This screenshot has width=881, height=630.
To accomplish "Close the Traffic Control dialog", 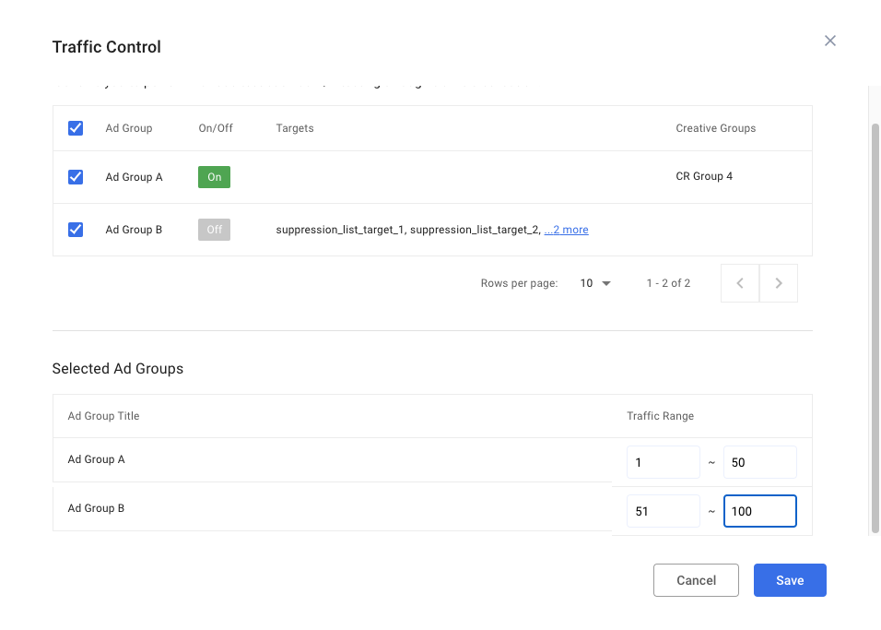I will click(x=830, y=41).
